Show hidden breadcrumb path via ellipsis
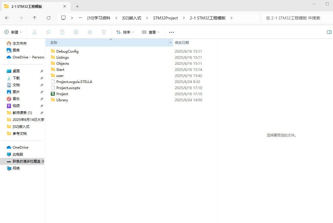 [80, 18]
